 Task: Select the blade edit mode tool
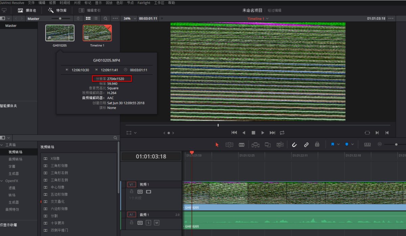coord(242,145)
